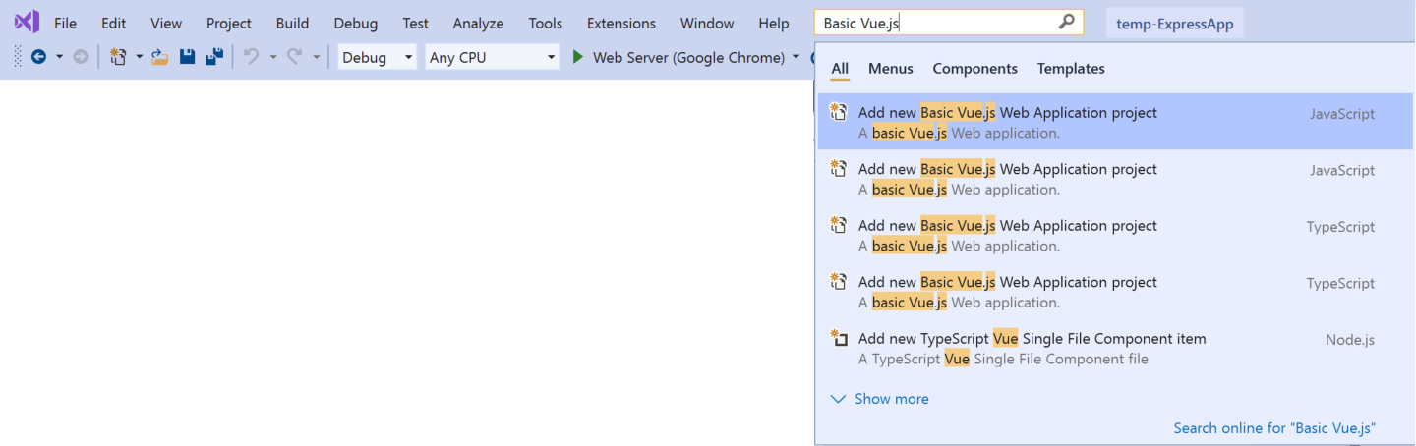Select TypeScript Vue Single File Component item
The image size is (1416, 446).
[x=1115, y=348]
